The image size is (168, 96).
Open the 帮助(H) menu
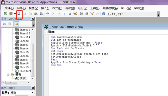[139, 8]
